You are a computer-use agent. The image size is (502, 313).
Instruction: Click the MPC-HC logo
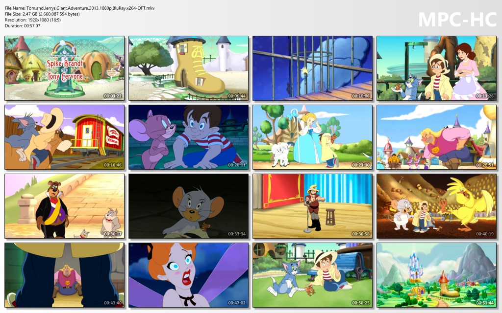click(457, 20)
